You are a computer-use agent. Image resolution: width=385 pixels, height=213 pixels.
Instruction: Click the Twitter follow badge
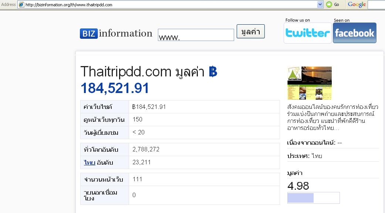click(x=307, y=33)
